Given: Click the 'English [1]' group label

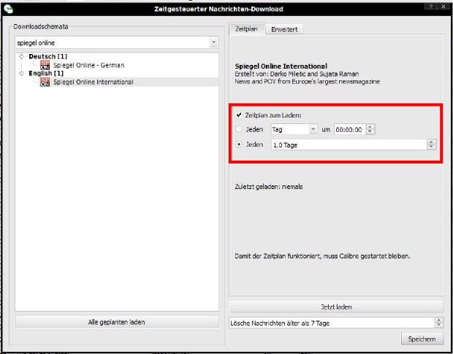Looking at the screenshot, I should point(46,74).
